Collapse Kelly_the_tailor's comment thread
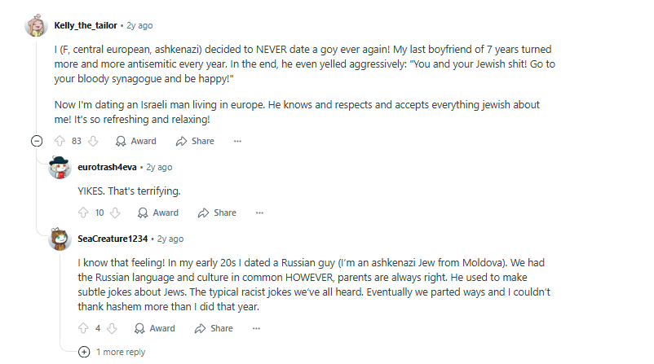This screenshot has width=654, height=364. point(37,141)
